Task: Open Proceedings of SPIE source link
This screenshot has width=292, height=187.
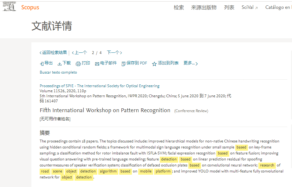Action: pos(100,86)
